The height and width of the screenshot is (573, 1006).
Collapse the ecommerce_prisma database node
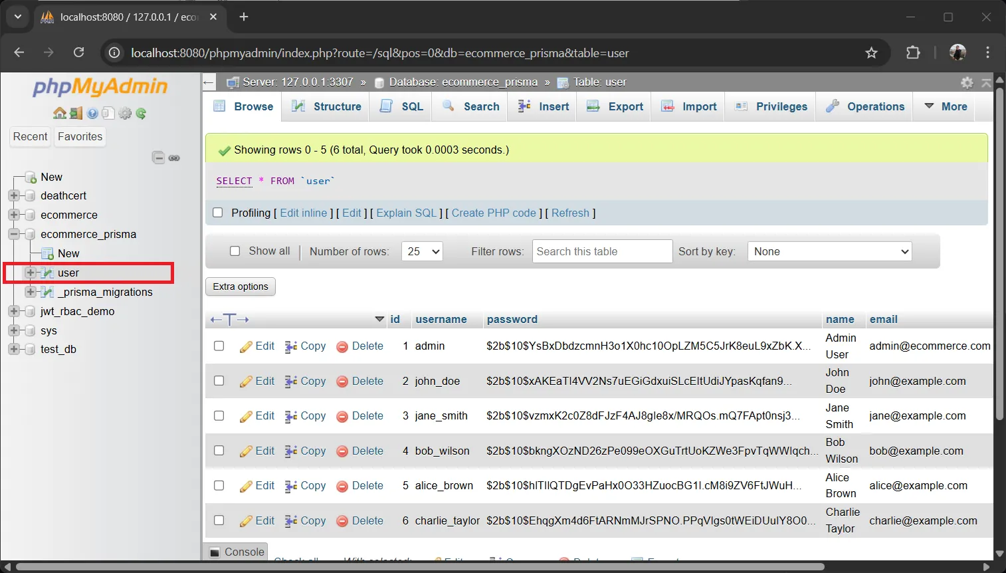[13, 234]
